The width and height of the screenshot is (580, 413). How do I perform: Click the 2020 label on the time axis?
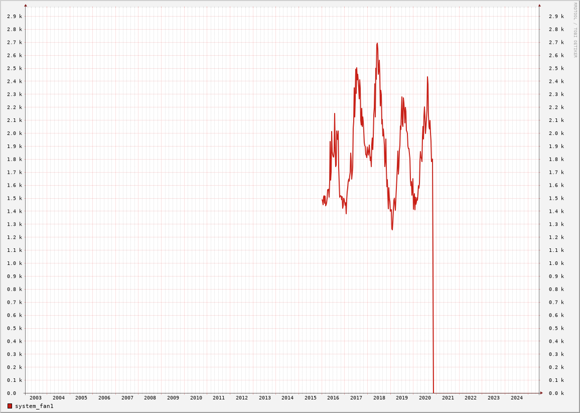coord(425,398)
